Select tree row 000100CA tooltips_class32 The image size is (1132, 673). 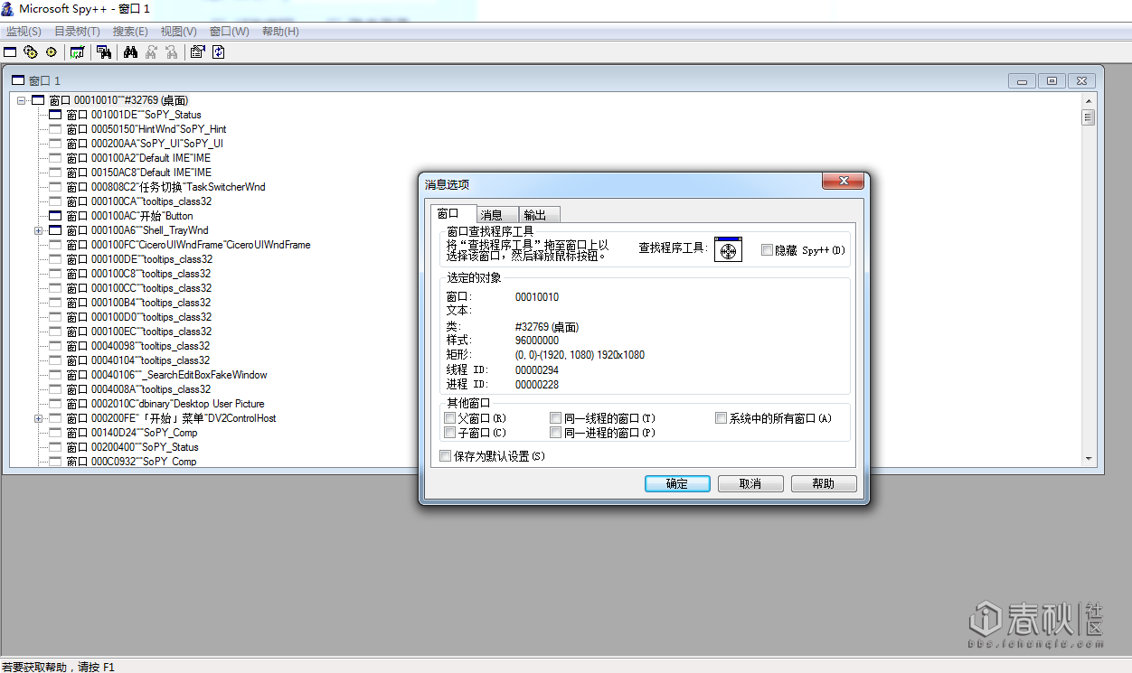[x=139, y=201]
